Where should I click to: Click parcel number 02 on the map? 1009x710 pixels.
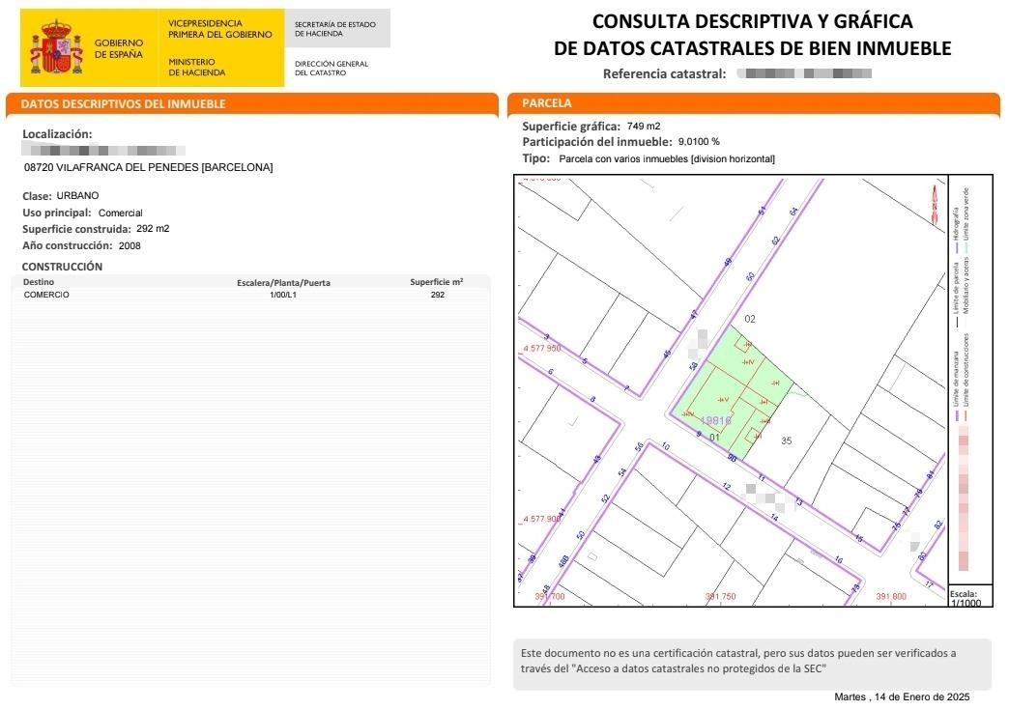(x=749, y=318)
